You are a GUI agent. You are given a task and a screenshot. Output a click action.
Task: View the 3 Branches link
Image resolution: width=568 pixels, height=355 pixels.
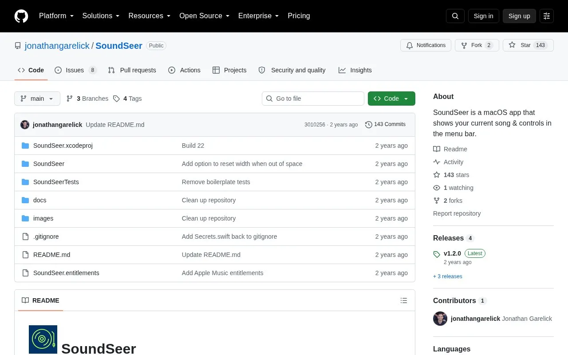87,99
